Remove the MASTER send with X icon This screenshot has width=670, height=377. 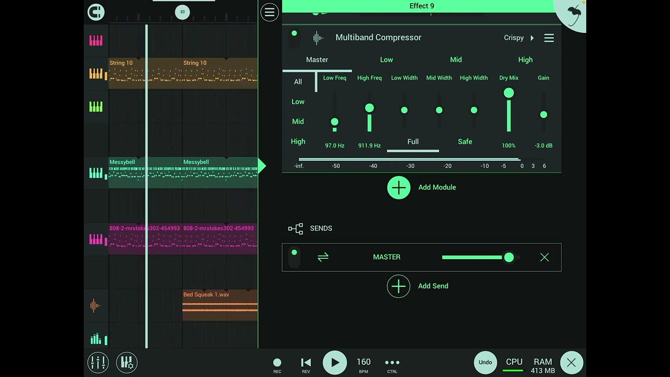[544, 257]
